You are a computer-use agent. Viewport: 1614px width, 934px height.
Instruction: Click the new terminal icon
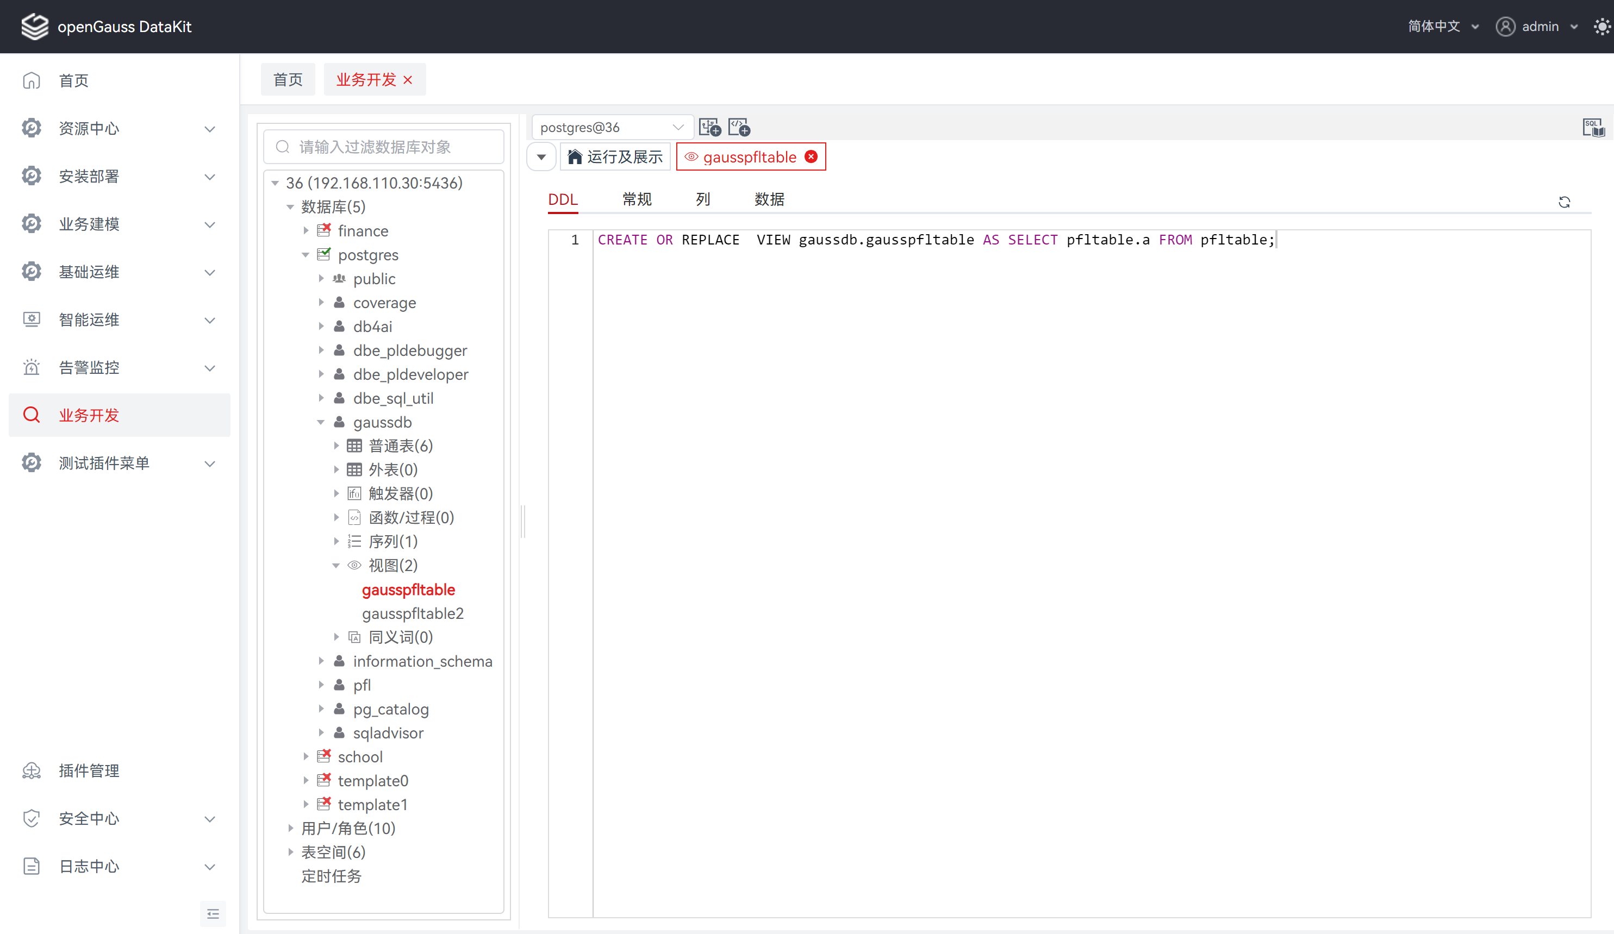pos(709,127)
